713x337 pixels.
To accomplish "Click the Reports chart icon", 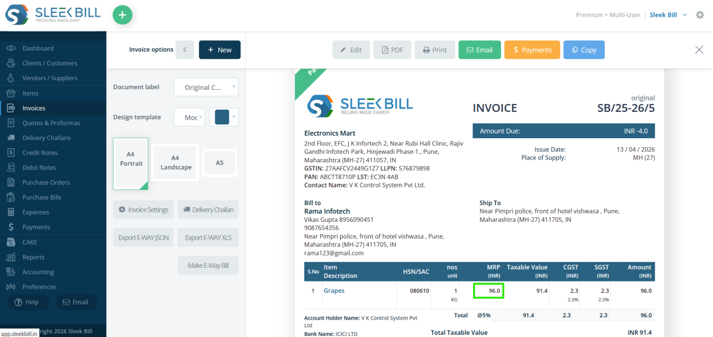I will [11, 257].
